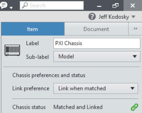This screenshot has width=142, height=113.
Task: Open the Jeff Kodosky account menu
Action: (x=133, y=17)
